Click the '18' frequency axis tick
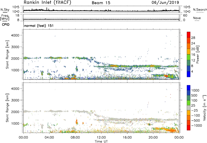Image resolution: width=207 pixels, height=143 pixels. click(x=17, y=15)
